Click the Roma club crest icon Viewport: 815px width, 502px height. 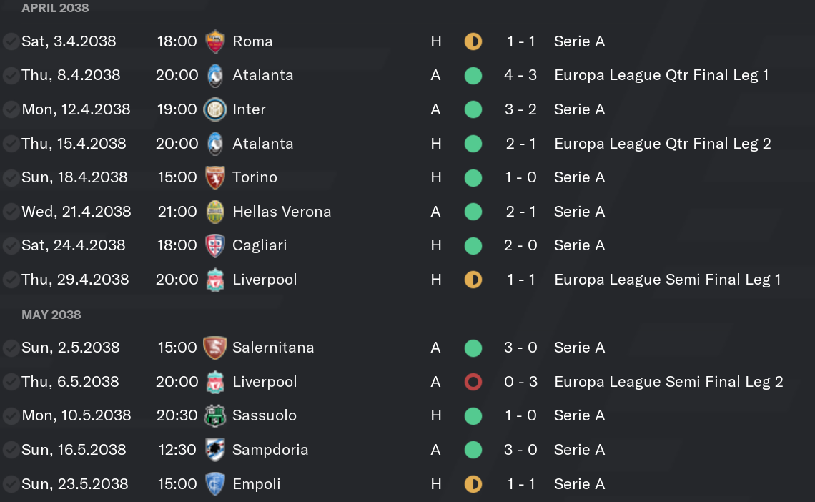click(x=215, y=41)
